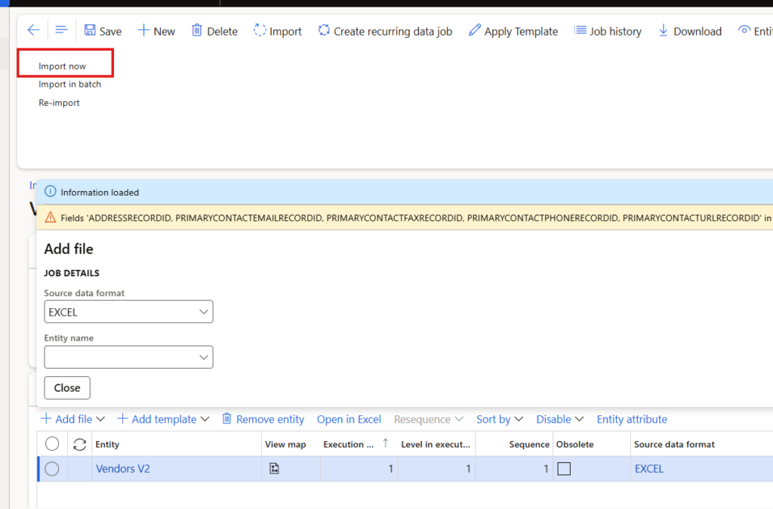Open the Source data format dropdown showing EXCEL
The height and width of the screenshot is (509, 773).
(x=128, y=312)
